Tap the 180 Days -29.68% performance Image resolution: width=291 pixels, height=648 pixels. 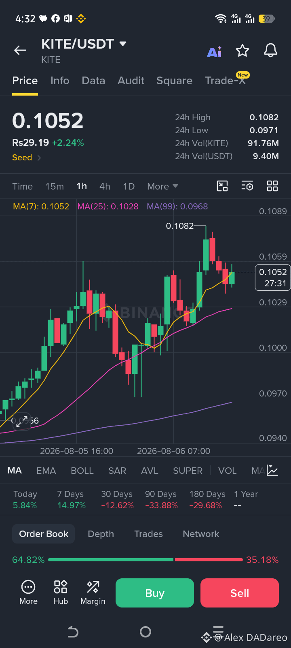pos(207,499)
